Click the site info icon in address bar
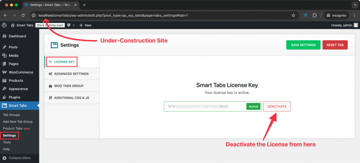Image resolution: width=360 pixels, height=163 pixels. (34, 15)
